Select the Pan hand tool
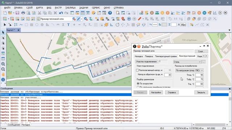Viewport: 232px width, 130px height. 3,74
